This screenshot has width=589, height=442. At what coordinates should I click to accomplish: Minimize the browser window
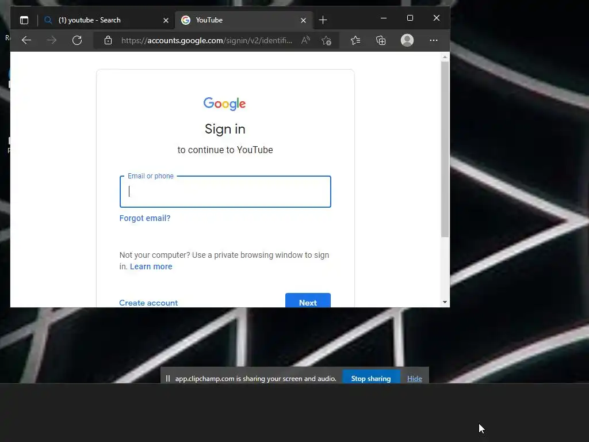click(x=384, y=18)
